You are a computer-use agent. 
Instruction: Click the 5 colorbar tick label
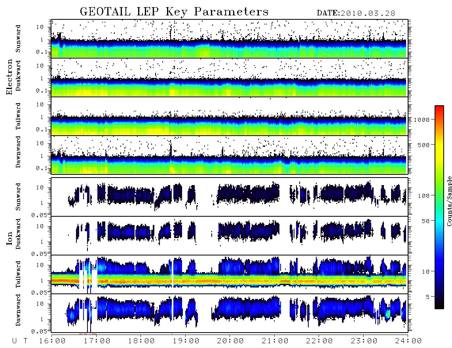[428, 297]
